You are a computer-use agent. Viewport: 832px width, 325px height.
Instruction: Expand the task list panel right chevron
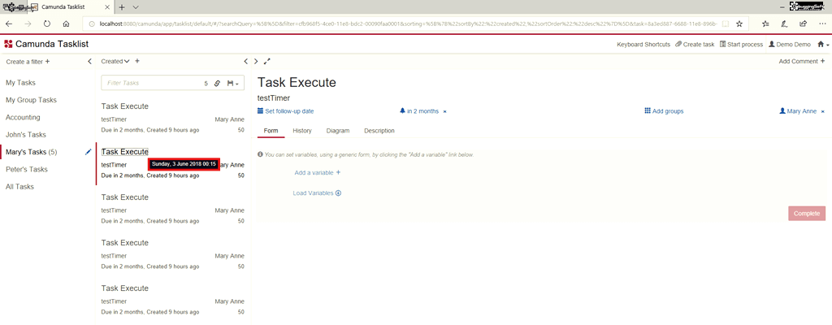(x=256, y=62)
